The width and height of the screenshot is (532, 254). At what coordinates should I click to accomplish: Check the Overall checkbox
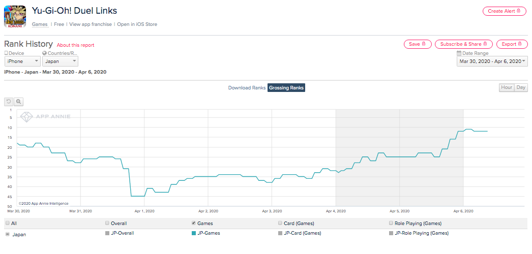pos(107,223)
